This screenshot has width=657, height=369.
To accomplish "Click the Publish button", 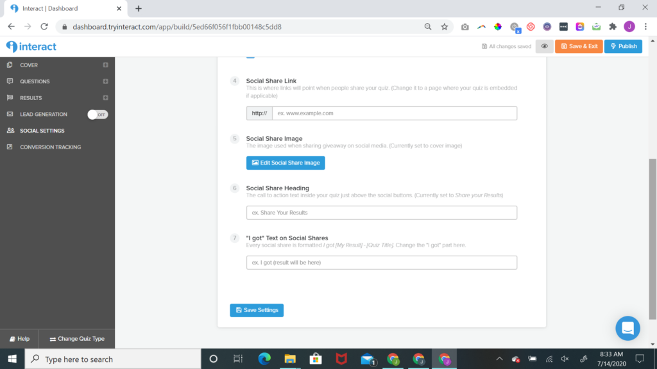I will tap(623, 46).
